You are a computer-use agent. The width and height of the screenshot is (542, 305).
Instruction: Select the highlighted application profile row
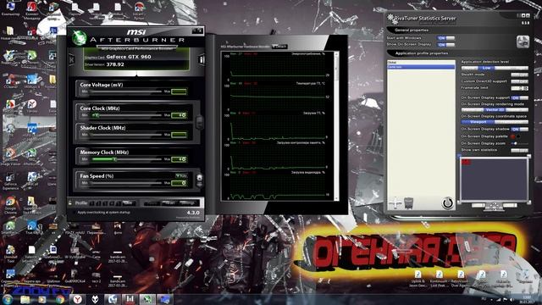click(421, 66)
